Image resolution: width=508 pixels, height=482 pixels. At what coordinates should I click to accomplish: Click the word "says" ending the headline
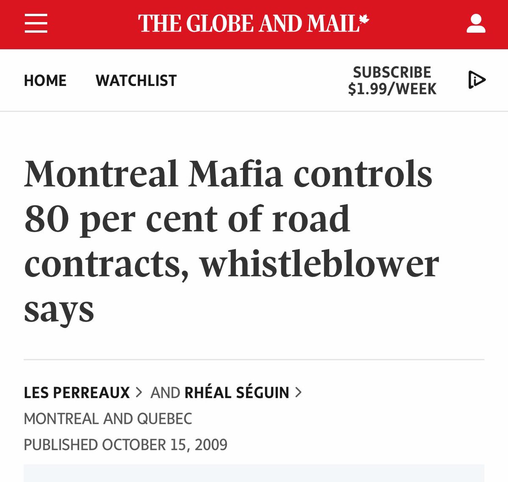59,310
